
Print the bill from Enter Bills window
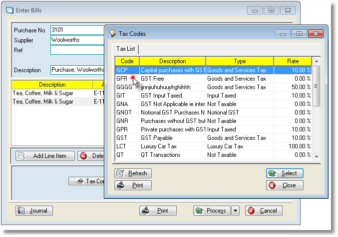[x=158, y=211]
